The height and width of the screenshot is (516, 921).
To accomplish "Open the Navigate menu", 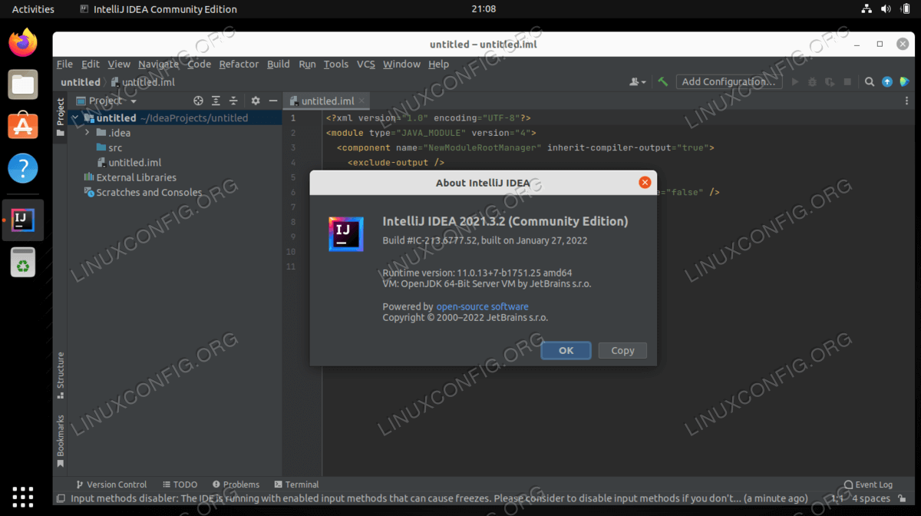I will pos(159,64).
